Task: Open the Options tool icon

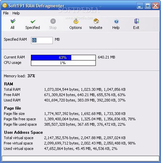Action: click(x=76, y=21)
